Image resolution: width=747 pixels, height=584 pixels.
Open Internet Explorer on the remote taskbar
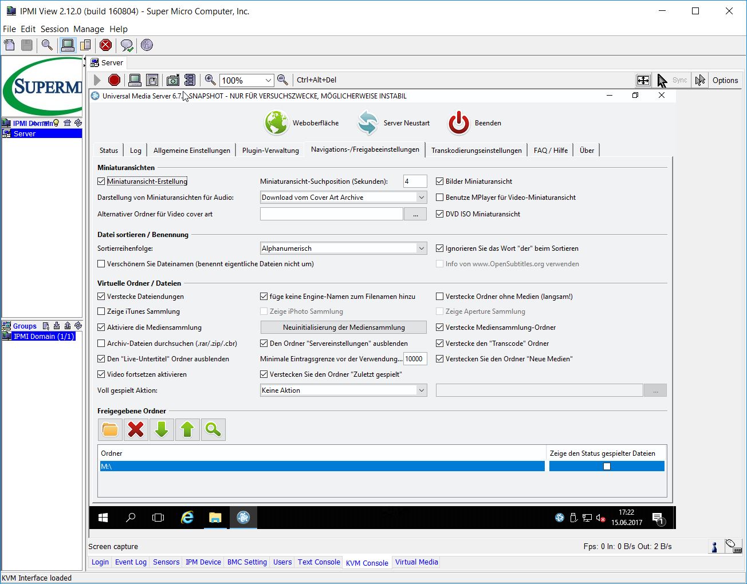pos(187,518)
